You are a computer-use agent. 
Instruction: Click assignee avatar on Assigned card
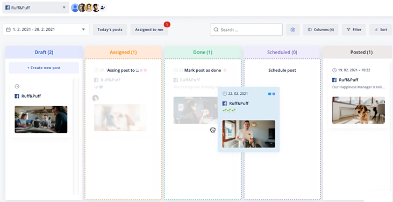[96, 98]
